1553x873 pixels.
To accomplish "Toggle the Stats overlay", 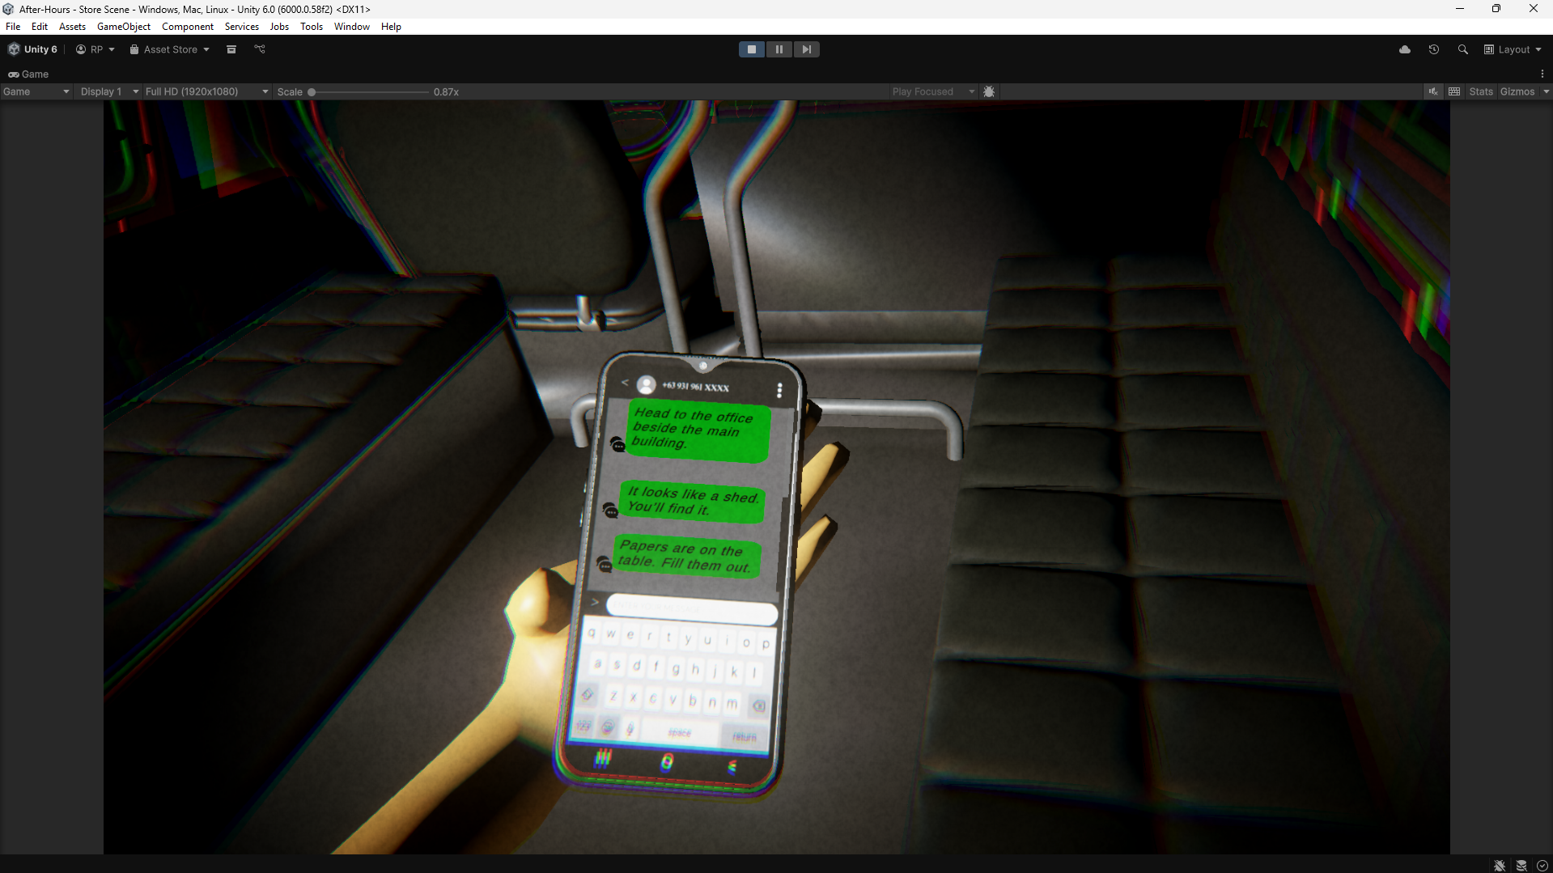I will 1481,91.
